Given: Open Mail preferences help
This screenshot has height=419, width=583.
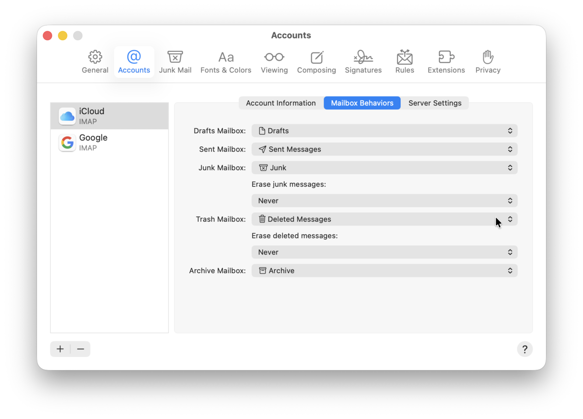Looking at the screenshot, I should pyautogui.click(x=525, y=349).
